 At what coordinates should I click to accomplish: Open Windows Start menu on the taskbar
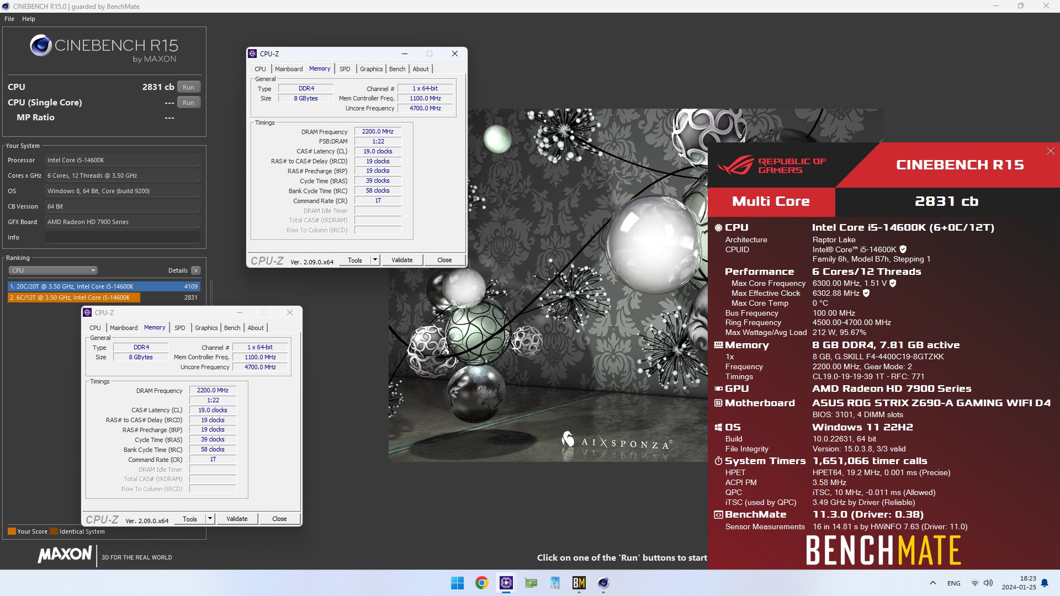(x=457, y=583)
